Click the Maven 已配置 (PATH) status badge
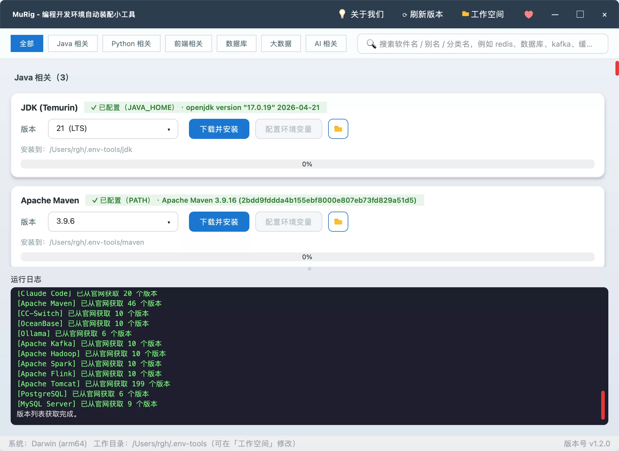The height and width of the screenshot is (451, 619). [x=254, y=200]
